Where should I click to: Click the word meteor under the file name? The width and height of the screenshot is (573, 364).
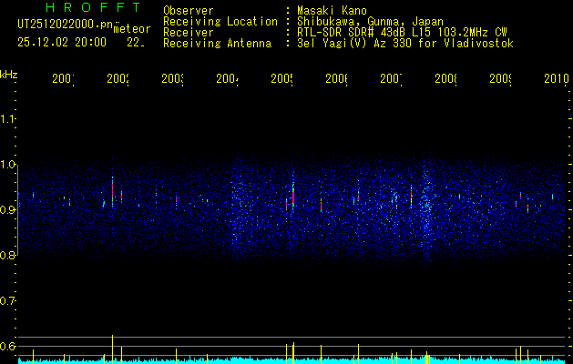pos(132,29)
